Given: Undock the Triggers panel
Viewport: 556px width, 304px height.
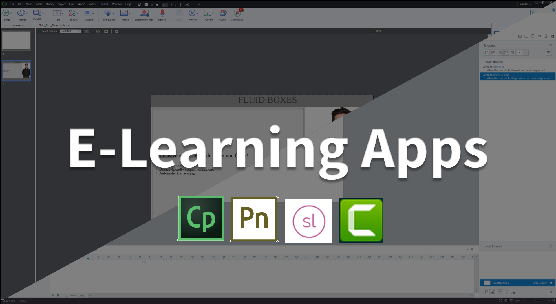Looking at the screenshot, I should click(x=550, y=45).
